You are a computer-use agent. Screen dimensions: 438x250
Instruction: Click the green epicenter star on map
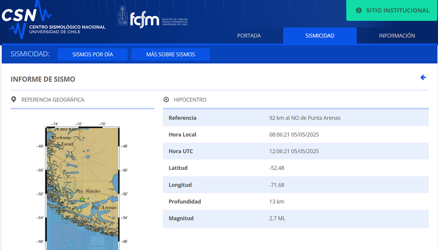[83, 199]
